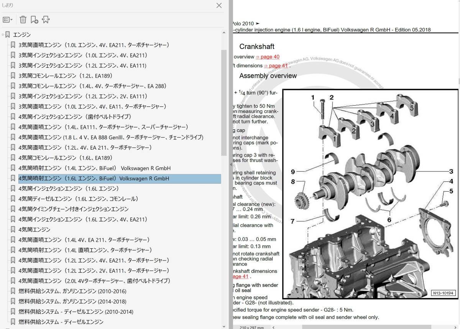
Task: Open bookmark 燃料供給システム、ガソリンエンジン (2014-2018)
Action: pos(72,301)
